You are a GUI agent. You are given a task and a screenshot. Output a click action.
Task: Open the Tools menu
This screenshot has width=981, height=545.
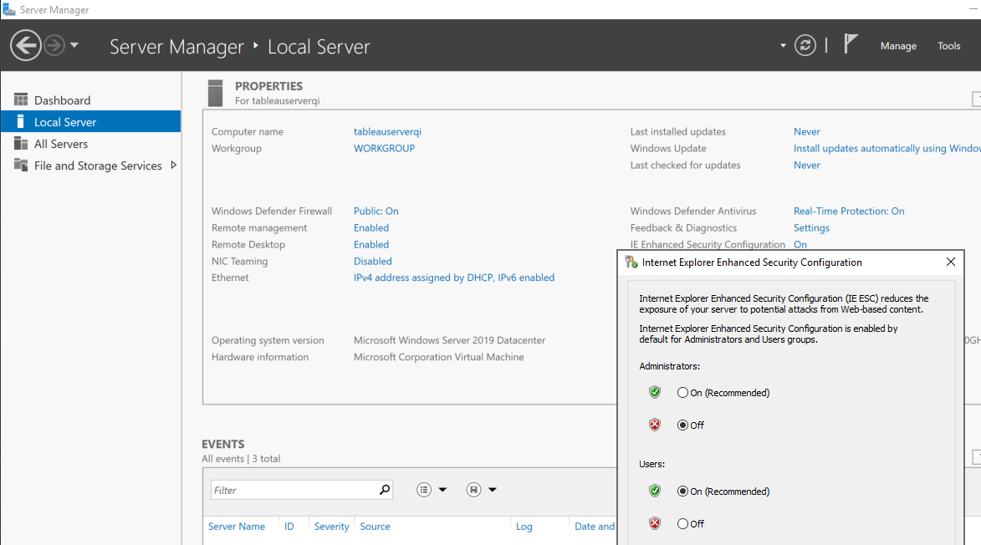[x=948, y=46]
